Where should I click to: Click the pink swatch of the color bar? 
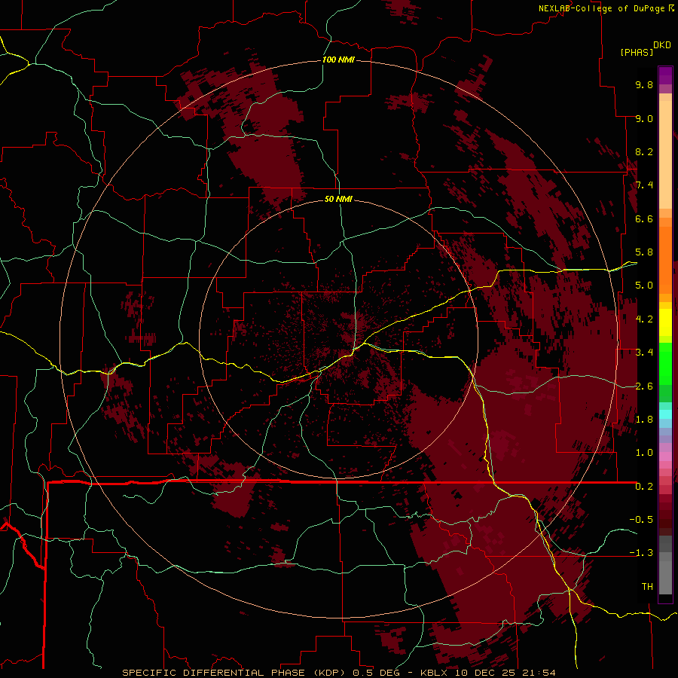(x=665, y=457)
